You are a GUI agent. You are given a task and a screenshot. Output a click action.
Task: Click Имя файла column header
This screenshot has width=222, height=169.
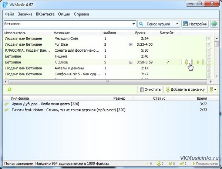click(x=58, y=98)
